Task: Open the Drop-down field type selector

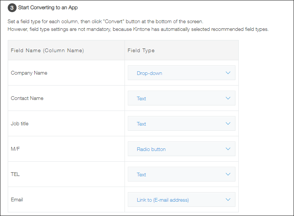Action: 181,73
